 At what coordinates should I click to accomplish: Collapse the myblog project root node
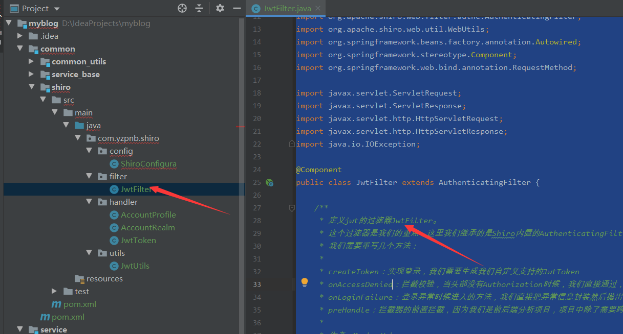pyautogui.click(x=8, y=23)
